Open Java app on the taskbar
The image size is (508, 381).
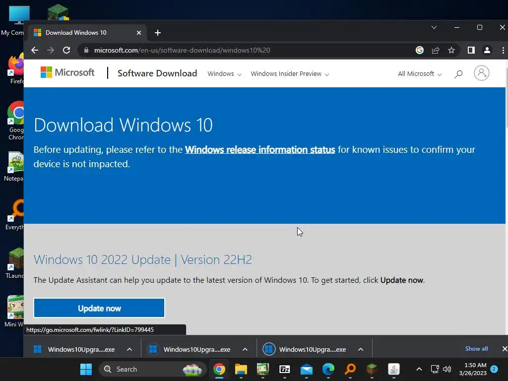(x=393, y=369)
